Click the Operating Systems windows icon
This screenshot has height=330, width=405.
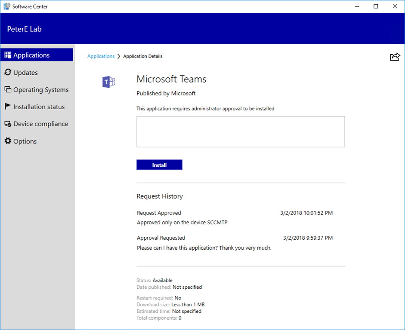tap(8, 89)
